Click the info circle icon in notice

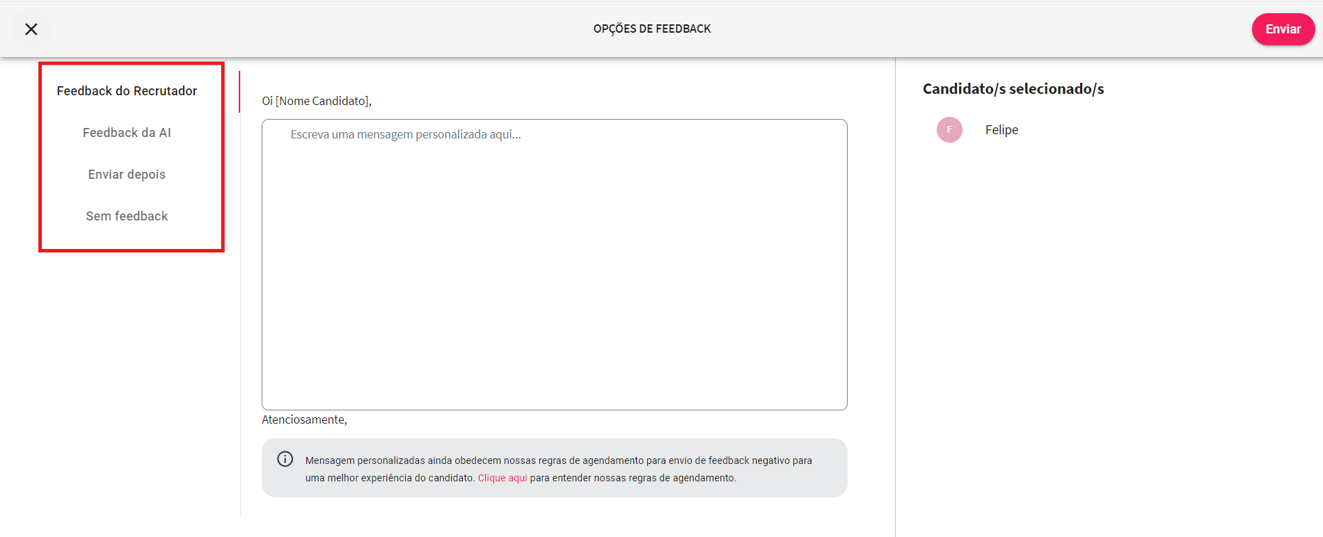(x=285, y=459)
